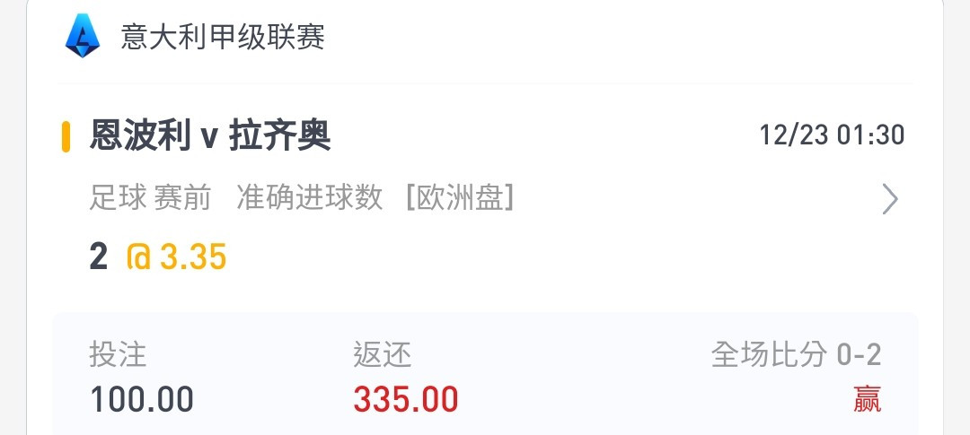Click the bet selection number 2
Screen dimensions: 970x435
[x=99, y=257]
